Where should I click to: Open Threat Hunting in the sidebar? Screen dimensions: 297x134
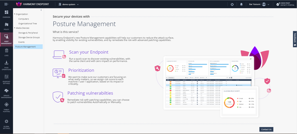6,106
